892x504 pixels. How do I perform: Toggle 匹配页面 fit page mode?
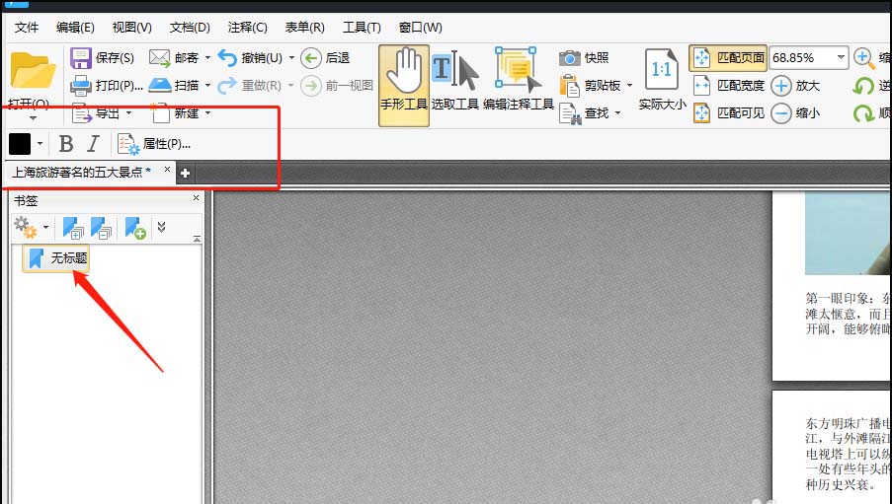(728, 58)
